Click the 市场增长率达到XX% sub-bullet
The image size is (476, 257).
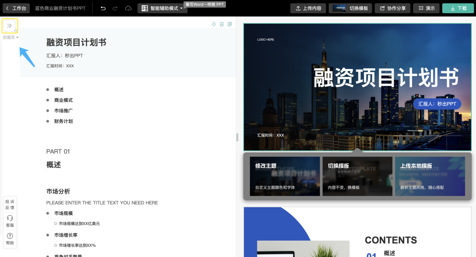tap(77, 245)
